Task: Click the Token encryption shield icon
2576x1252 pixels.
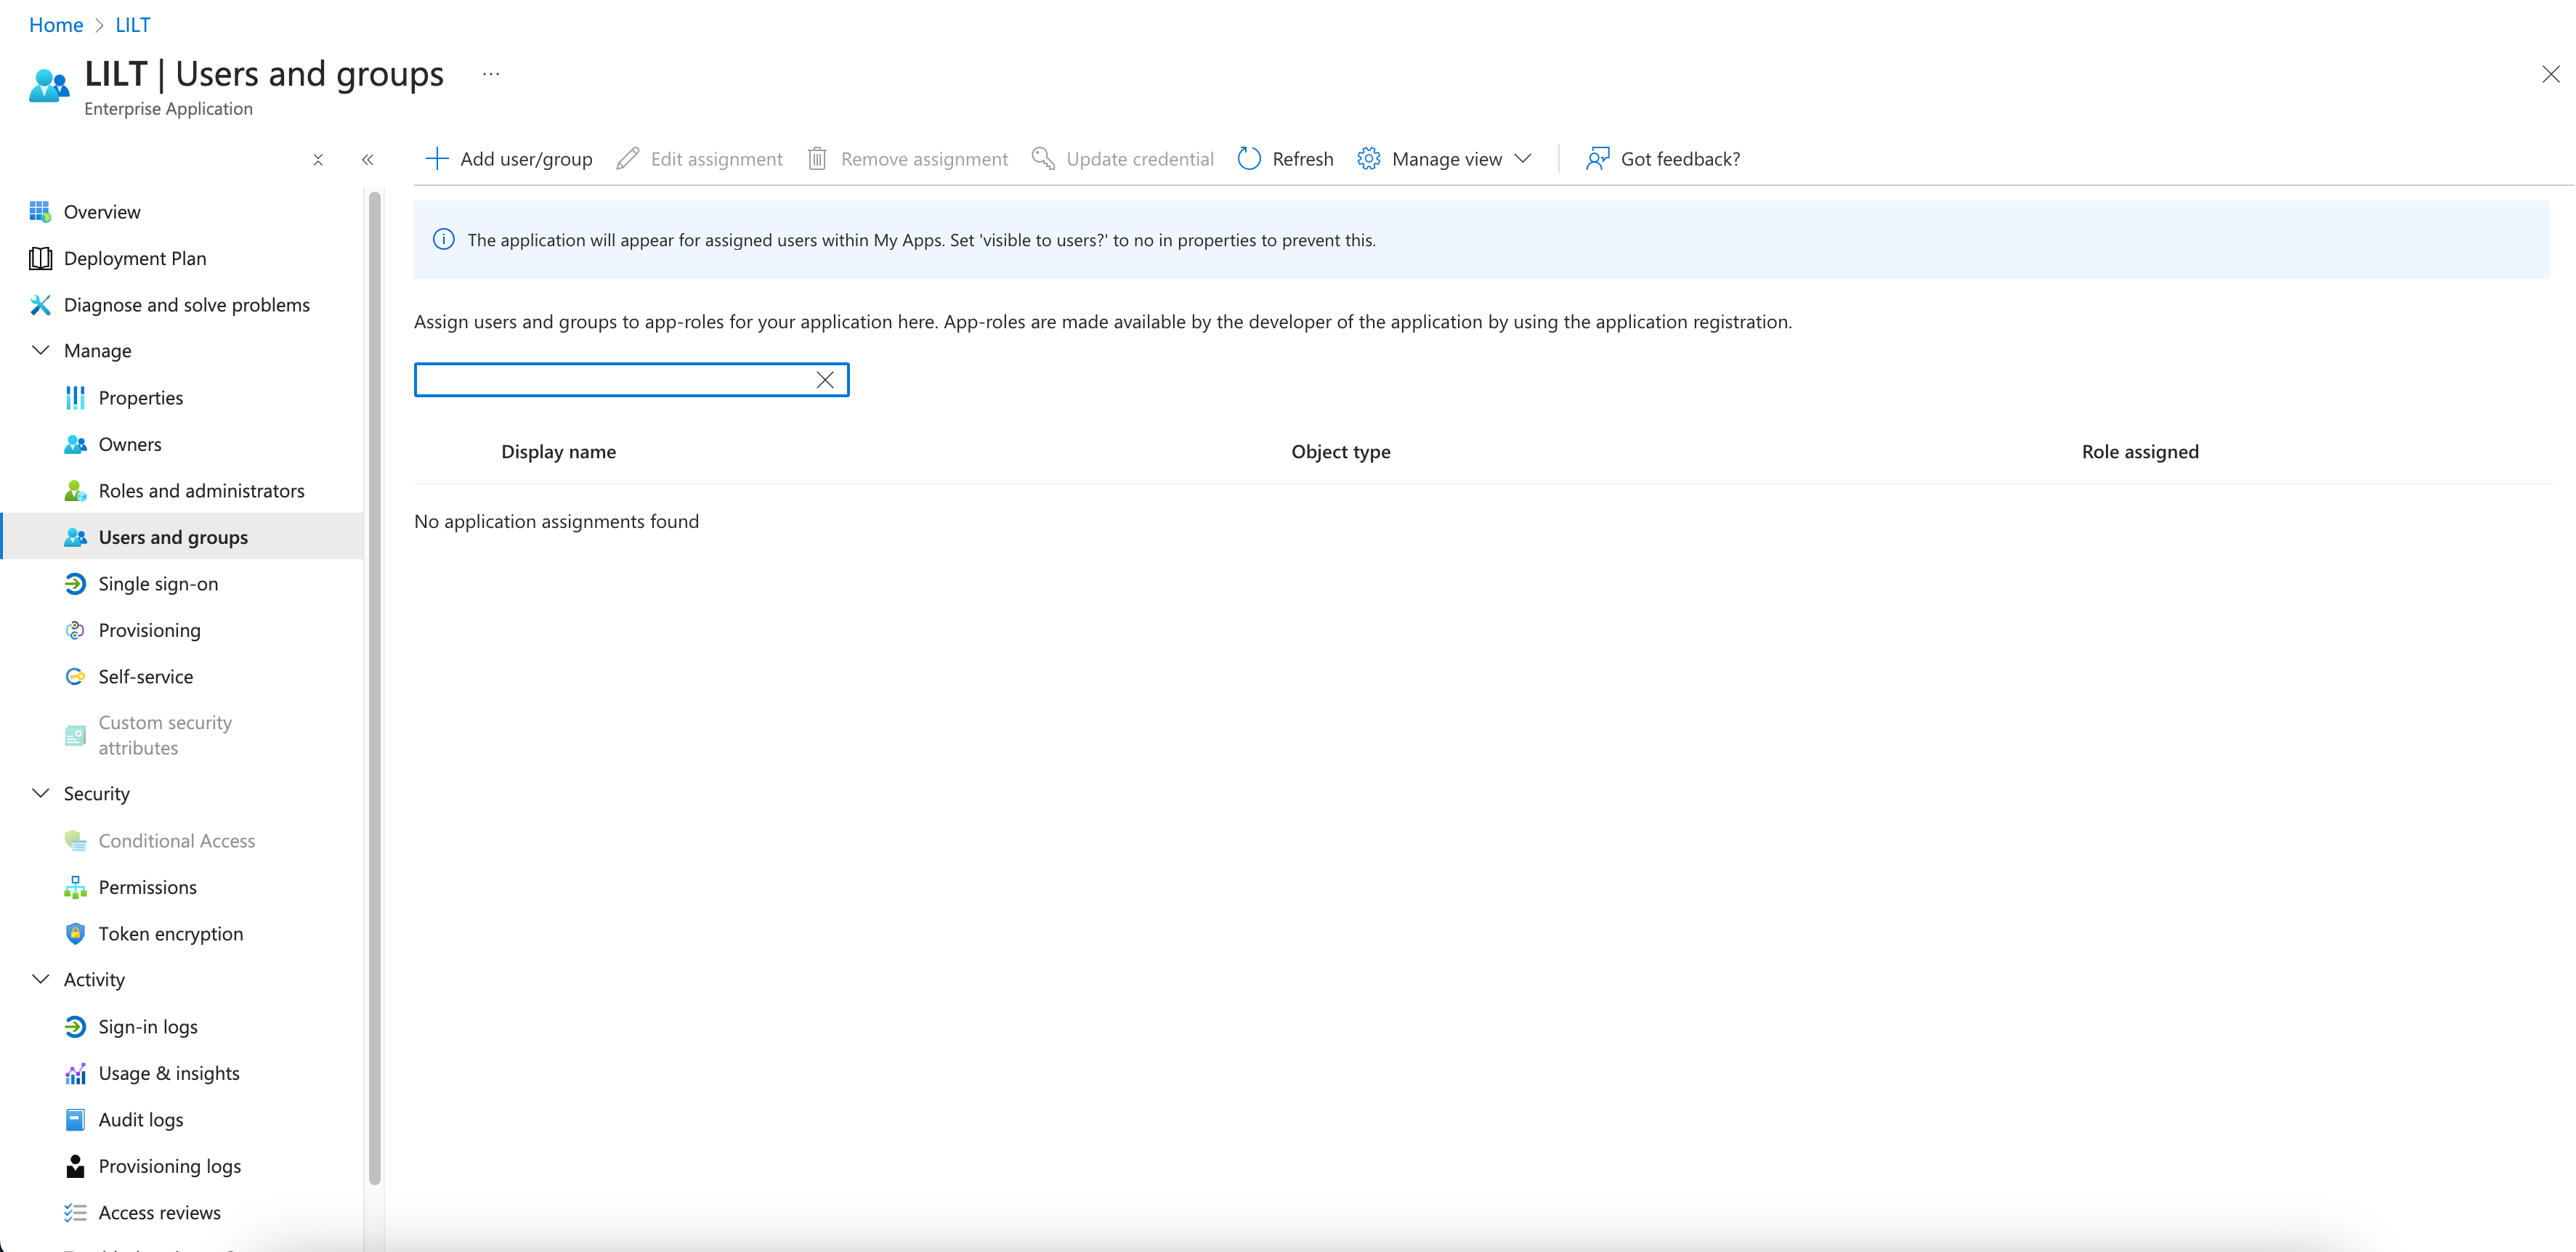Action: click(x=75, y=934)
